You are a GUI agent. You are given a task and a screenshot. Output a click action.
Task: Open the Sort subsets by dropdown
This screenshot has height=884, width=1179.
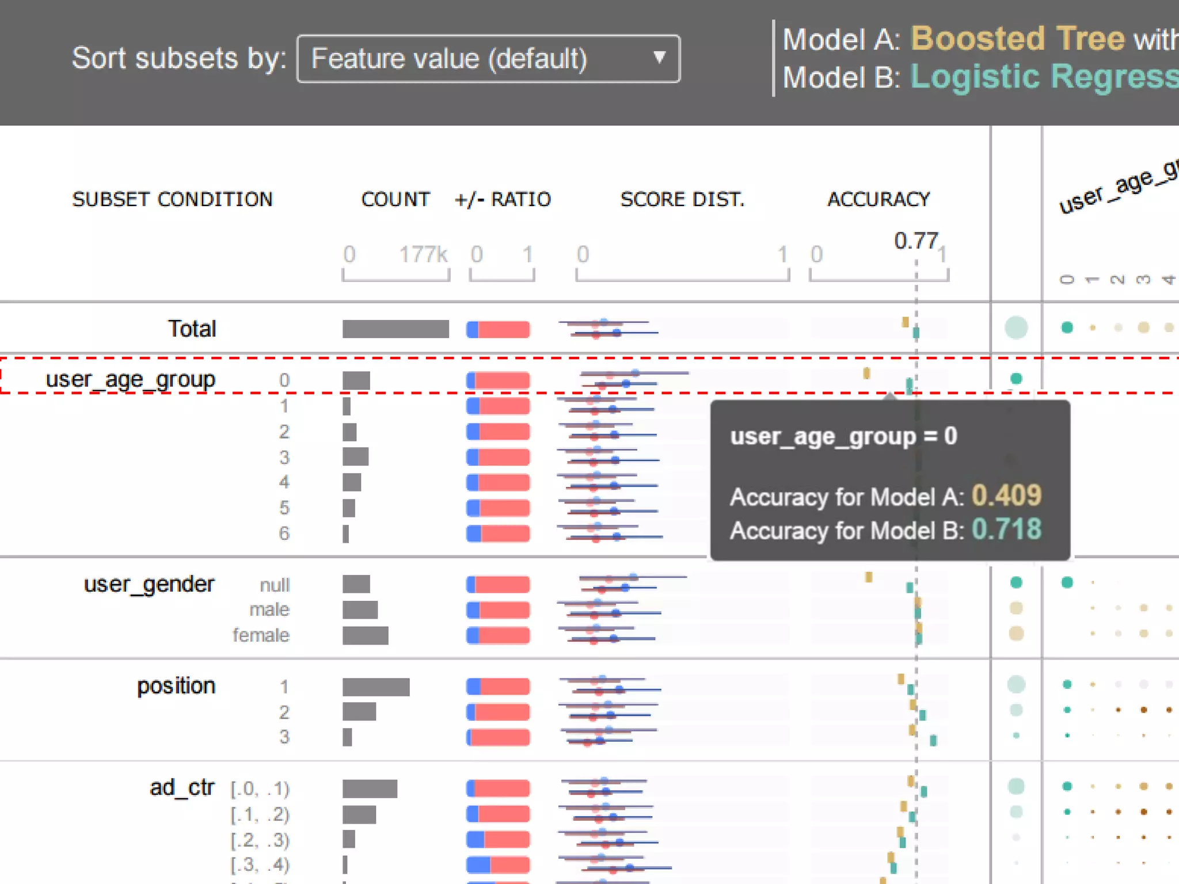click(x=488, y=59)
